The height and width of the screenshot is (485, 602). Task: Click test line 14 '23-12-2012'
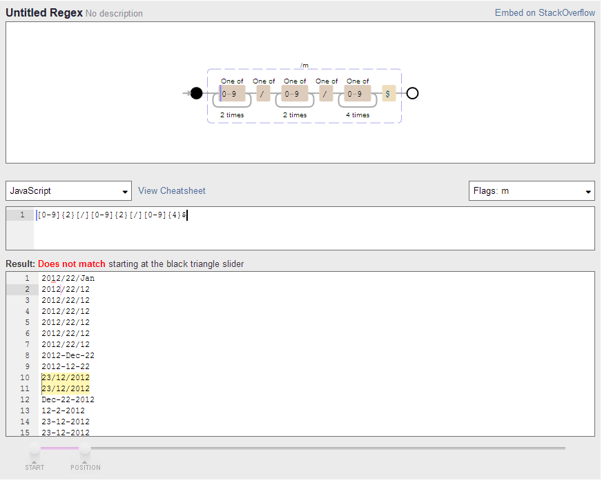coord(66,422)
